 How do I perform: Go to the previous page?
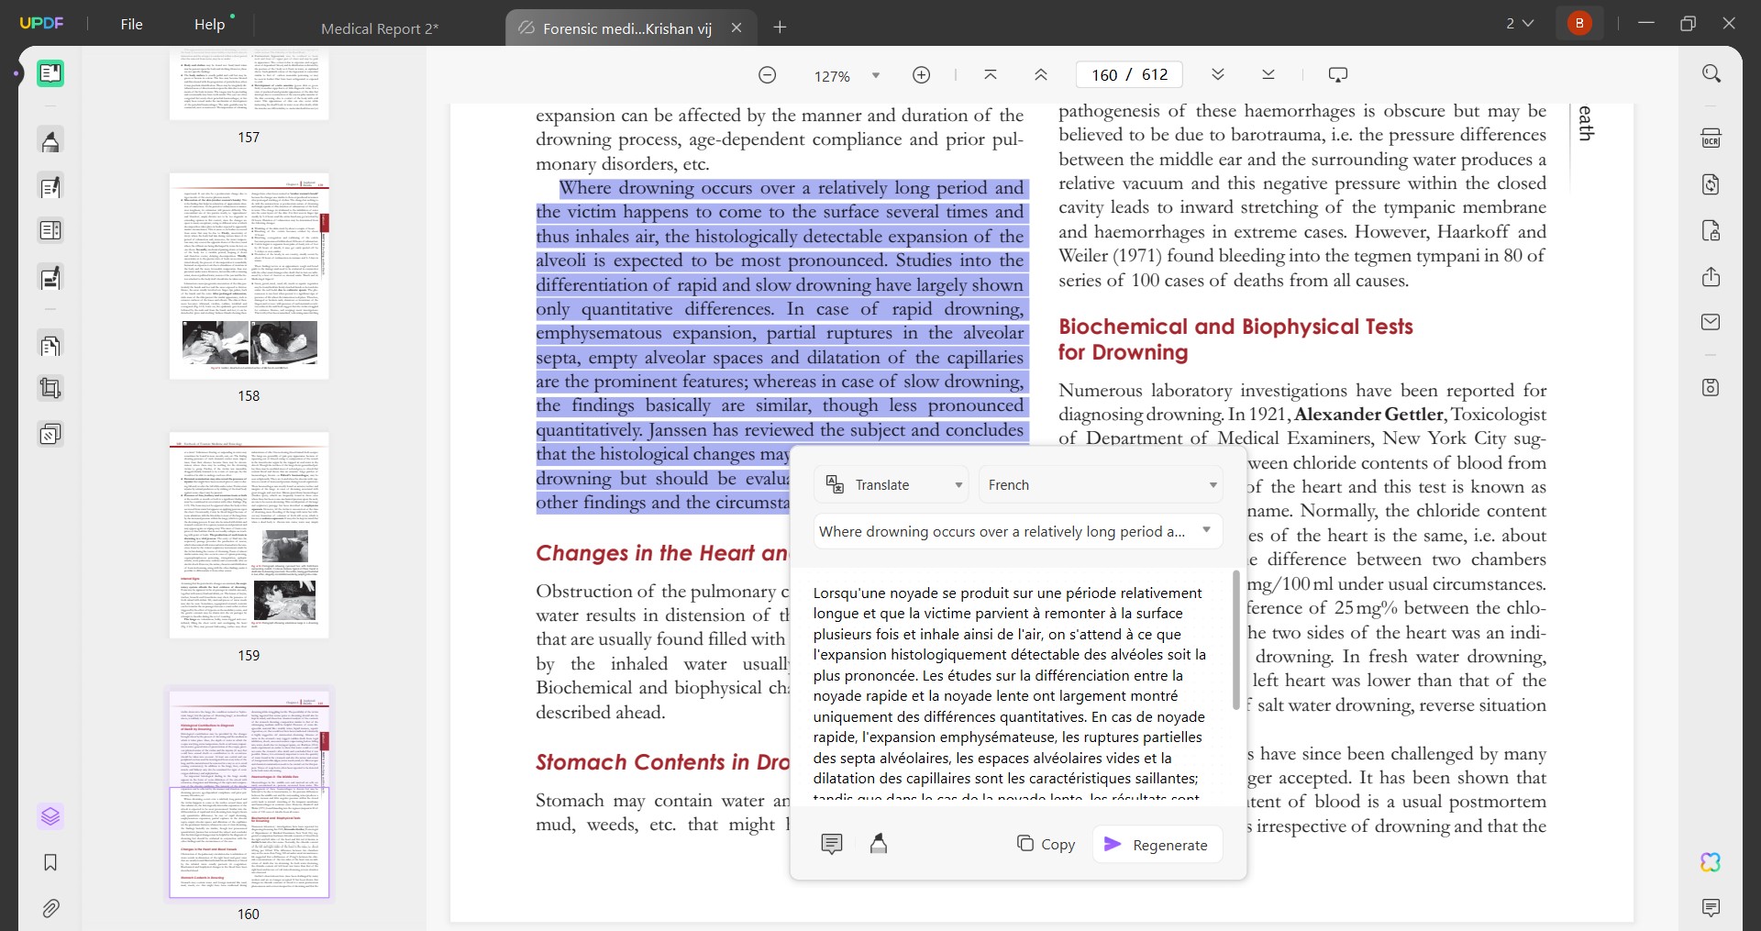pos(1041,75)
